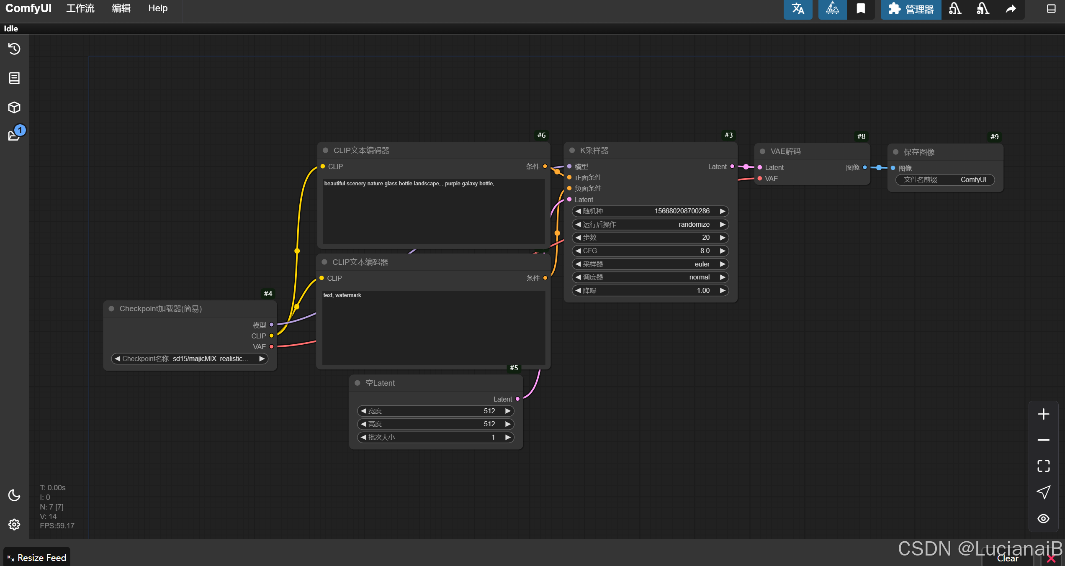Collapse the K采样器 node via its title dot
1065x566 pixels.
tap(572, 151)
